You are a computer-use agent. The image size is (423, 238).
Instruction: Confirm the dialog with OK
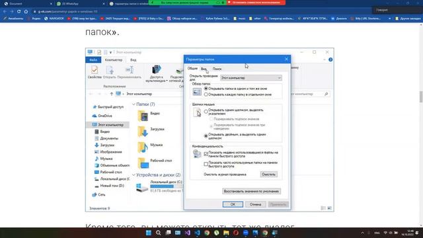pyautogui.click(x=233, y=204)
